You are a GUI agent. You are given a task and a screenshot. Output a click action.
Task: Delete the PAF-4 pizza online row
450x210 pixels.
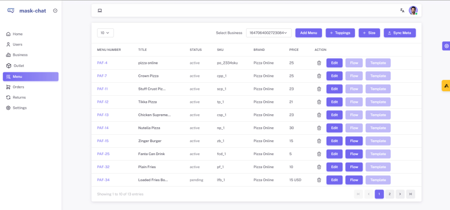tap(319, 63)
